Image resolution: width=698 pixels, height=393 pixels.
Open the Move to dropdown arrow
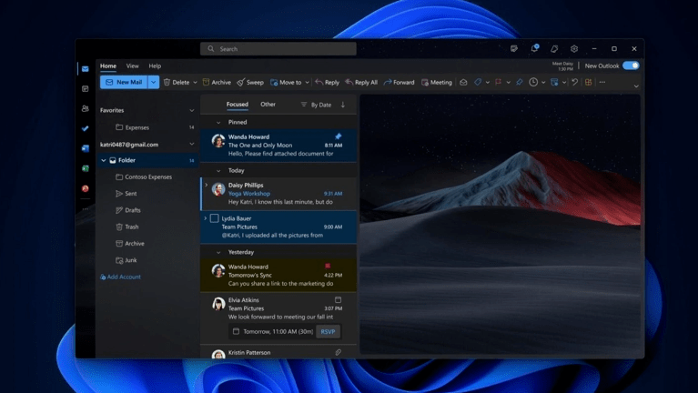(308, 83)
